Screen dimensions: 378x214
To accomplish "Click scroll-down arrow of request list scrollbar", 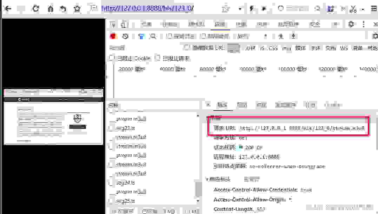I will pos(198,201).
